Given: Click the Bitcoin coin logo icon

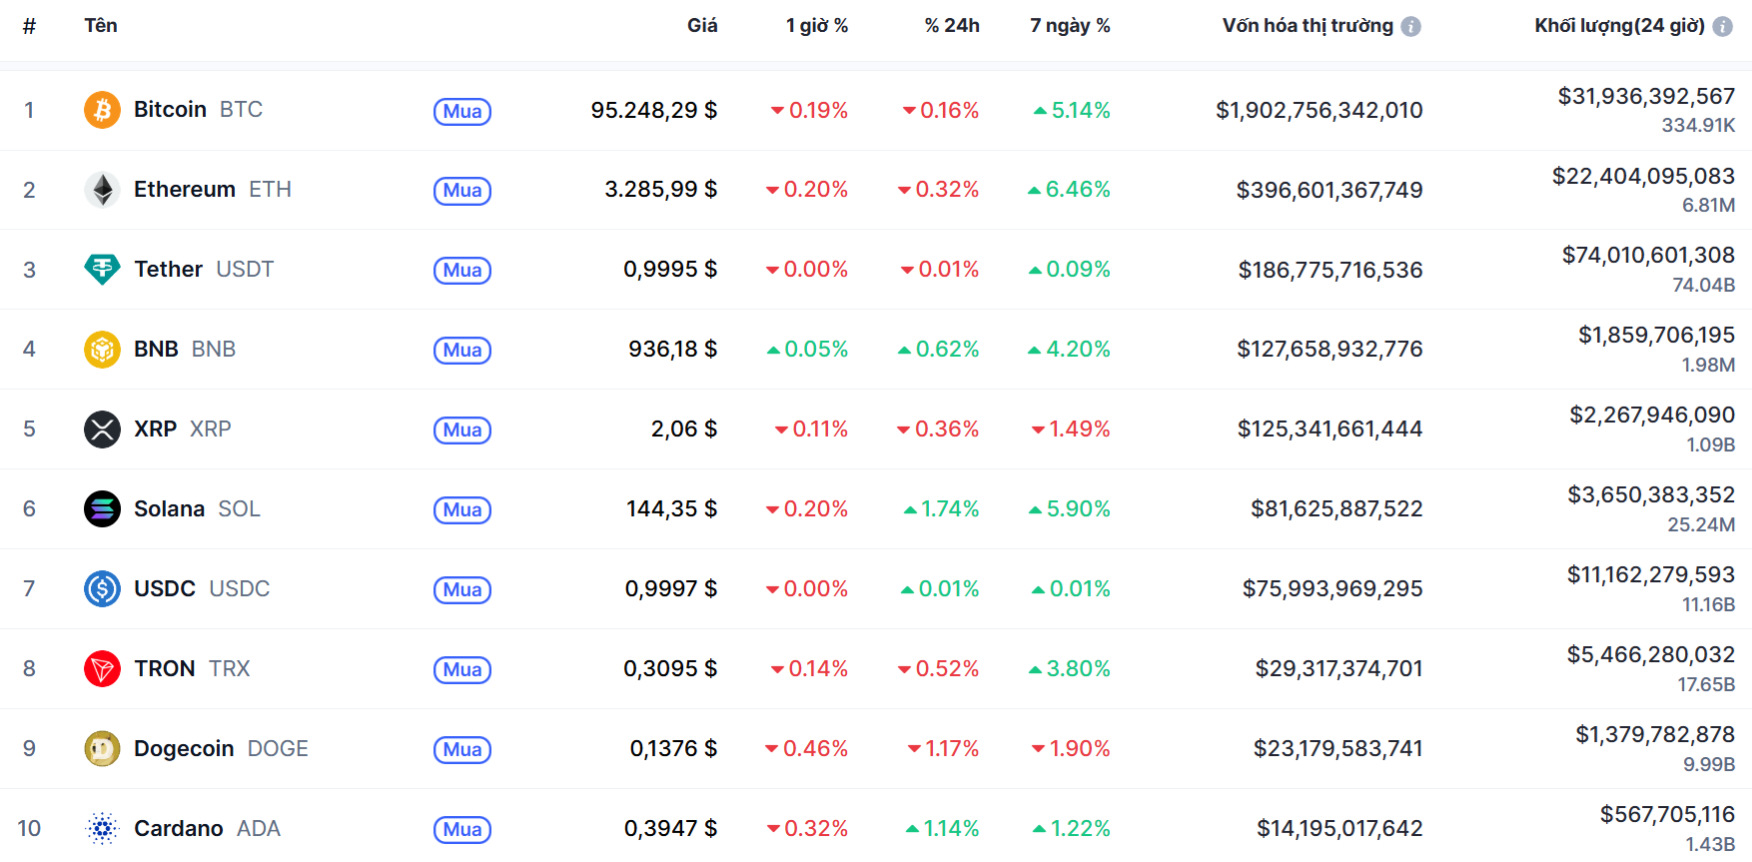Looking at the screenshot, I should [102, 110].
